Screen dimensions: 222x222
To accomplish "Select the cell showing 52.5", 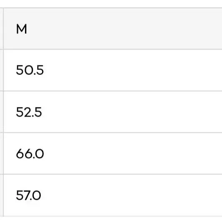I will (x=113, y=112).
